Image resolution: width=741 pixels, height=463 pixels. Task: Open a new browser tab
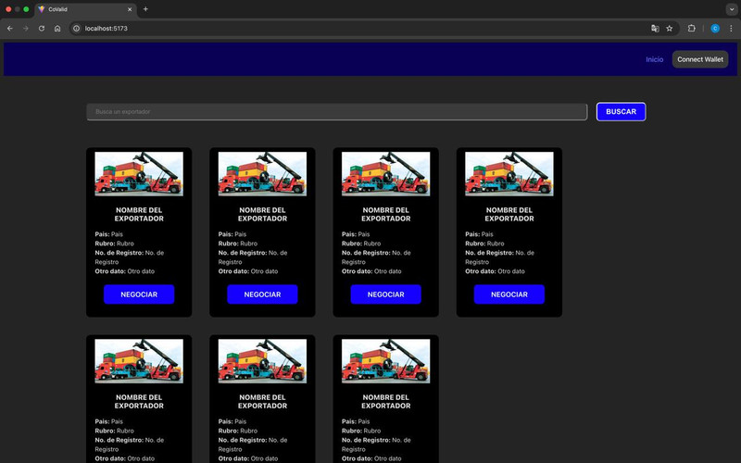click(145, 8)
